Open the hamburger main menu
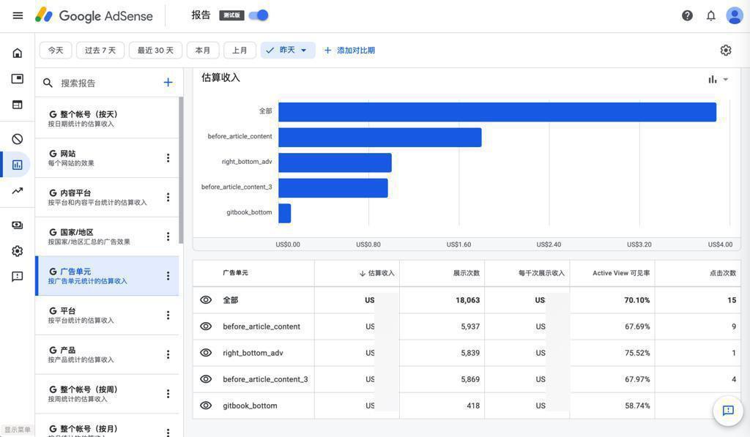 pyautogui.click(x=18, y=15)
